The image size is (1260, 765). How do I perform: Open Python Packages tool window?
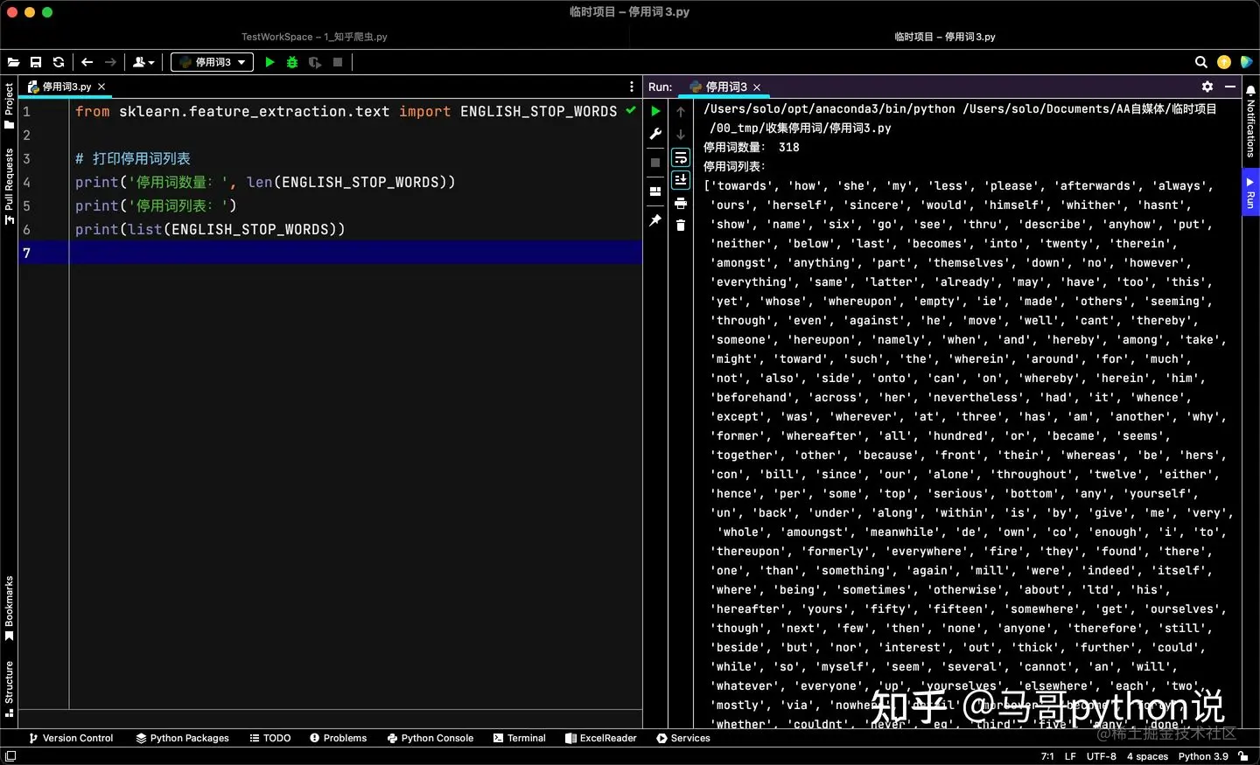pyautogui.click(x=182, y=739)
